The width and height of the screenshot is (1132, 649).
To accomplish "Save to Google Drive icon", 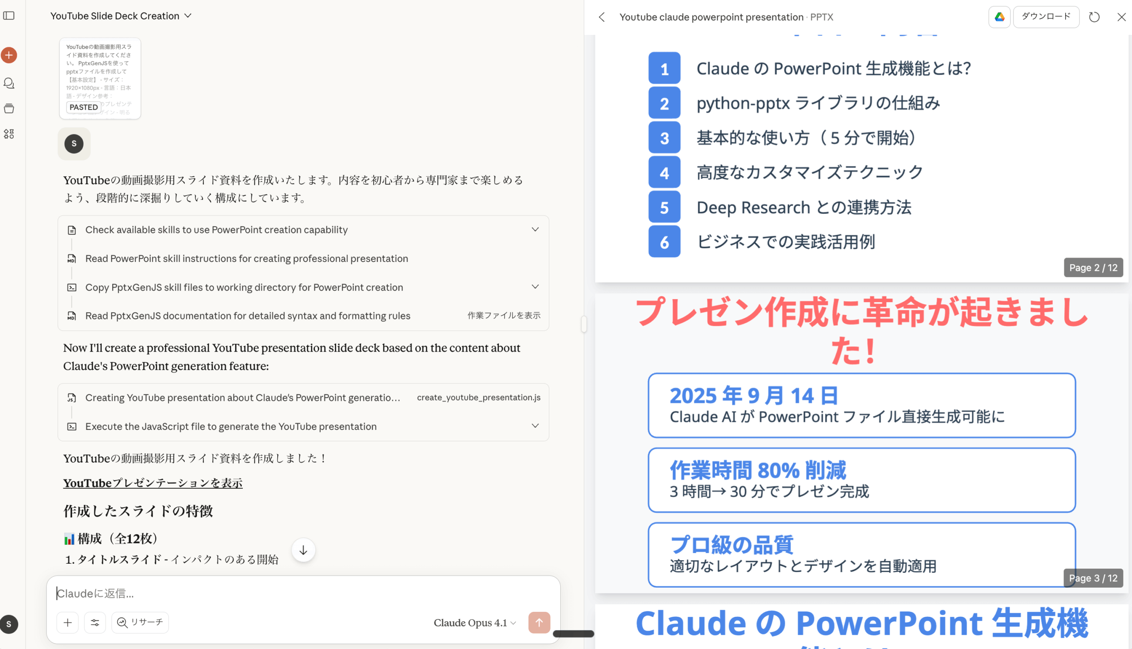I will (x=999, y=17).
